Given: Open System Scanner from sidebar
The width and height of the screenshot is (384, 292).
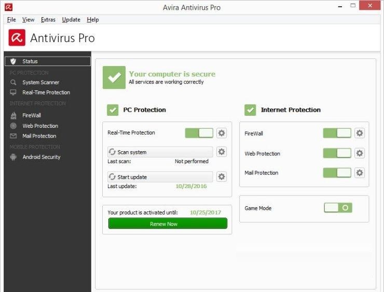Looking at the screenshot, I should (40, 83).
